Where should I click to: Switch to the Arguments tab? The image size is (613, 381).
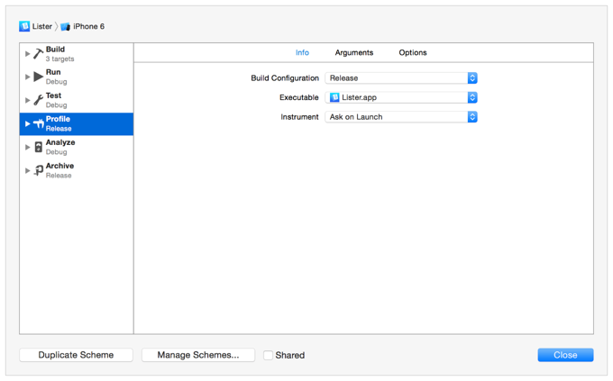tap(353, 52)
